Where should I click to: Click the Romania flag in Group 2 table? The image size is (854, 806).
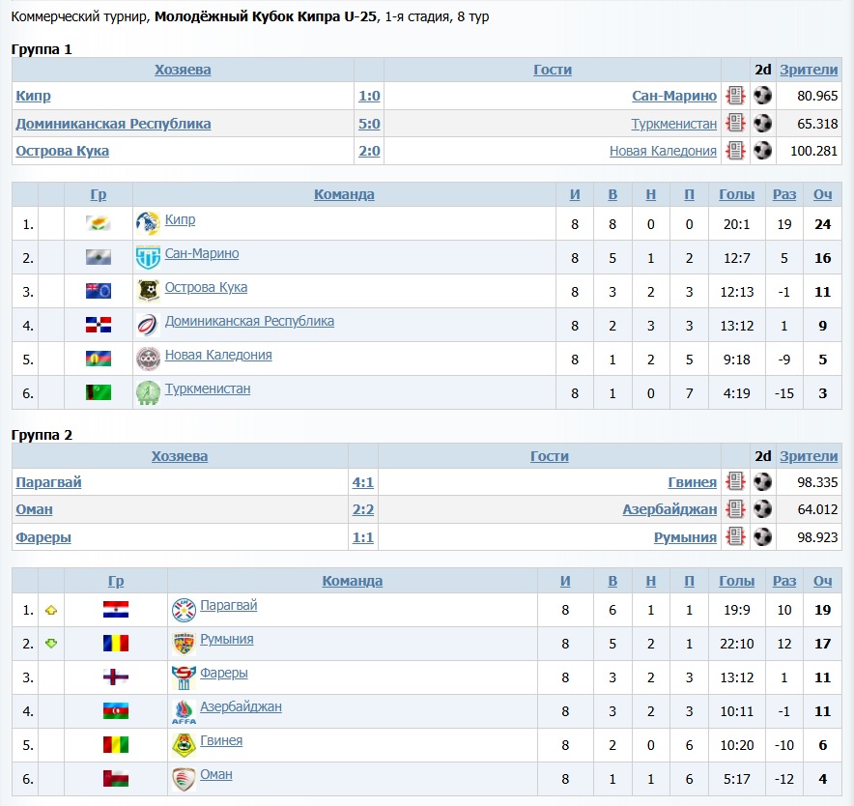pos(116,644)
